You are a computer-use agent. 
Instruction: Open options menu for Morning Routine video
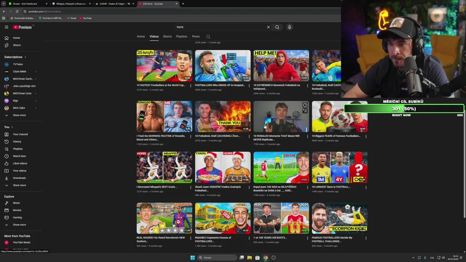click(x=190, y=137)
